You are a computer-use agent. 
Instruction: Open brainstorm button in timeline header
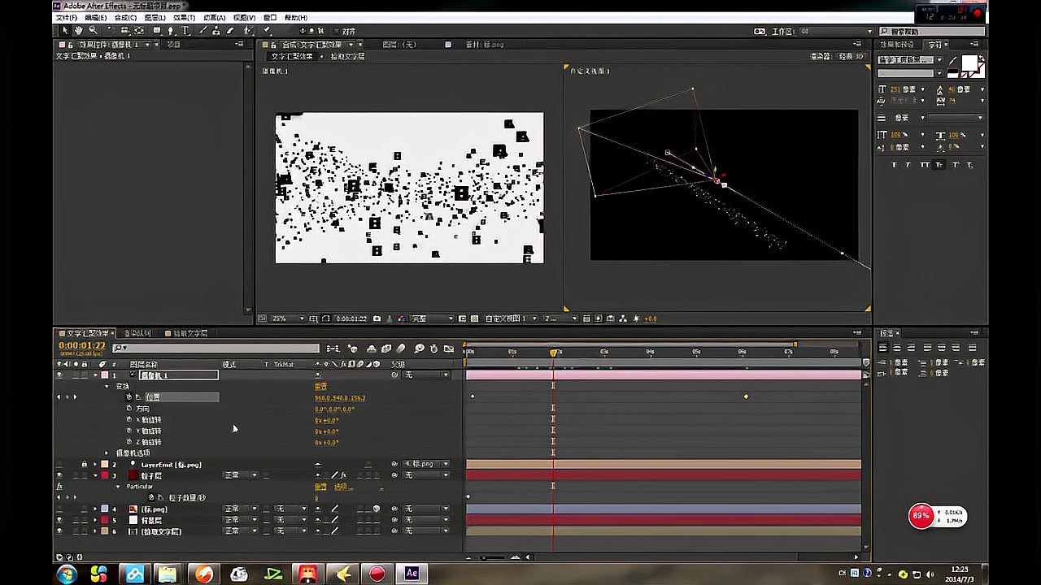pyautogui.click(x=419, y=348)
